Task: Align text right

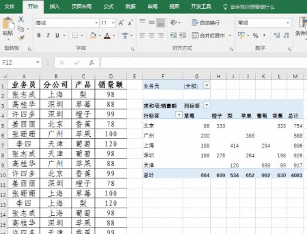Action: coord(161,35)
